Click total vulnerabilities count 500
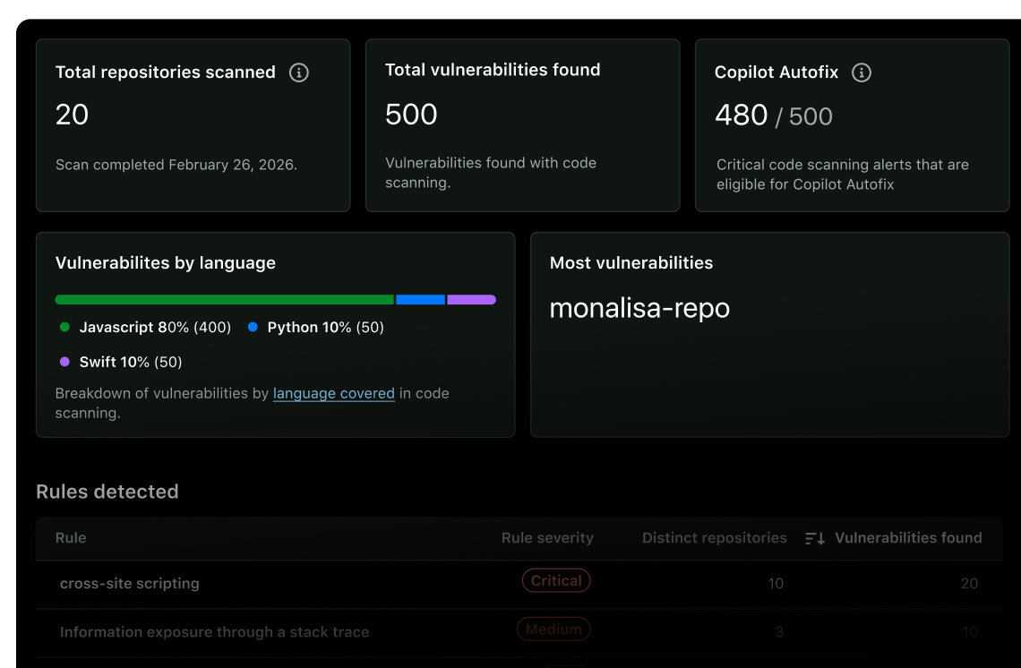 [411, 115]
